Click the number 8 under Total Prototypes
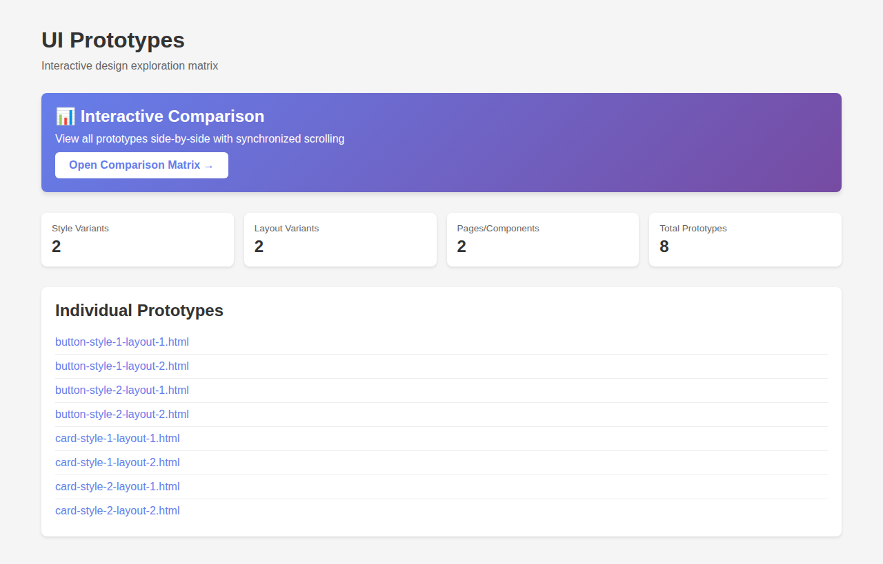 coord(664,247)
